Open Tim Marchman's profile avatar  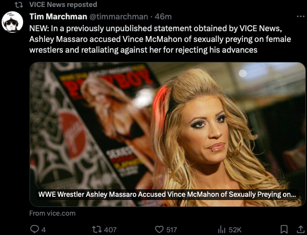point(12,22)
